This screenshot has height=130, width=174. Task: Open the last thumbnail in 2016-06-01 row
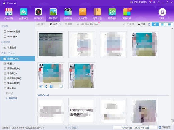click(145, 112)
